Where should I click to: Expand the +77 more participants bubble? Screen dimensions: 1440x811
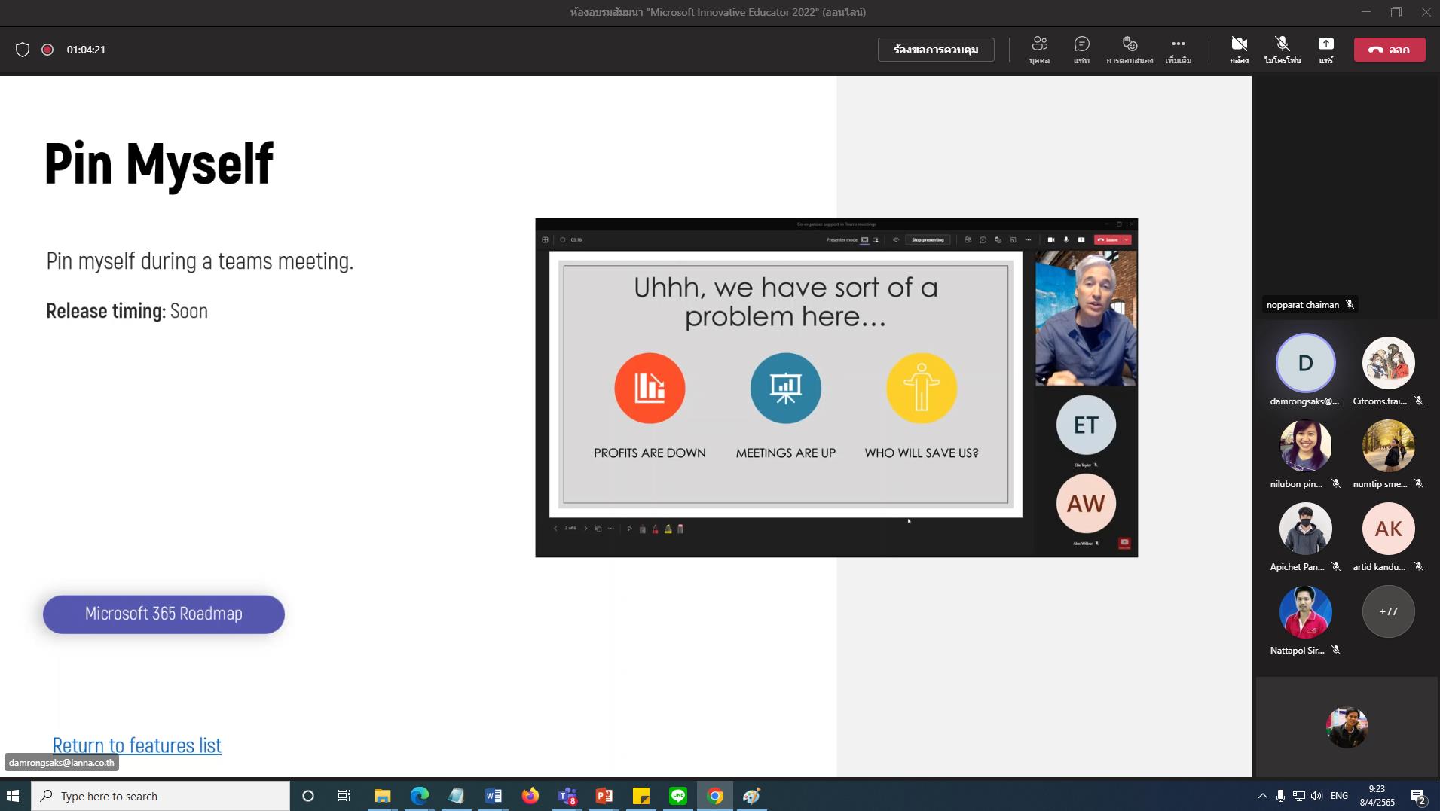click(x=1388, y=611)
